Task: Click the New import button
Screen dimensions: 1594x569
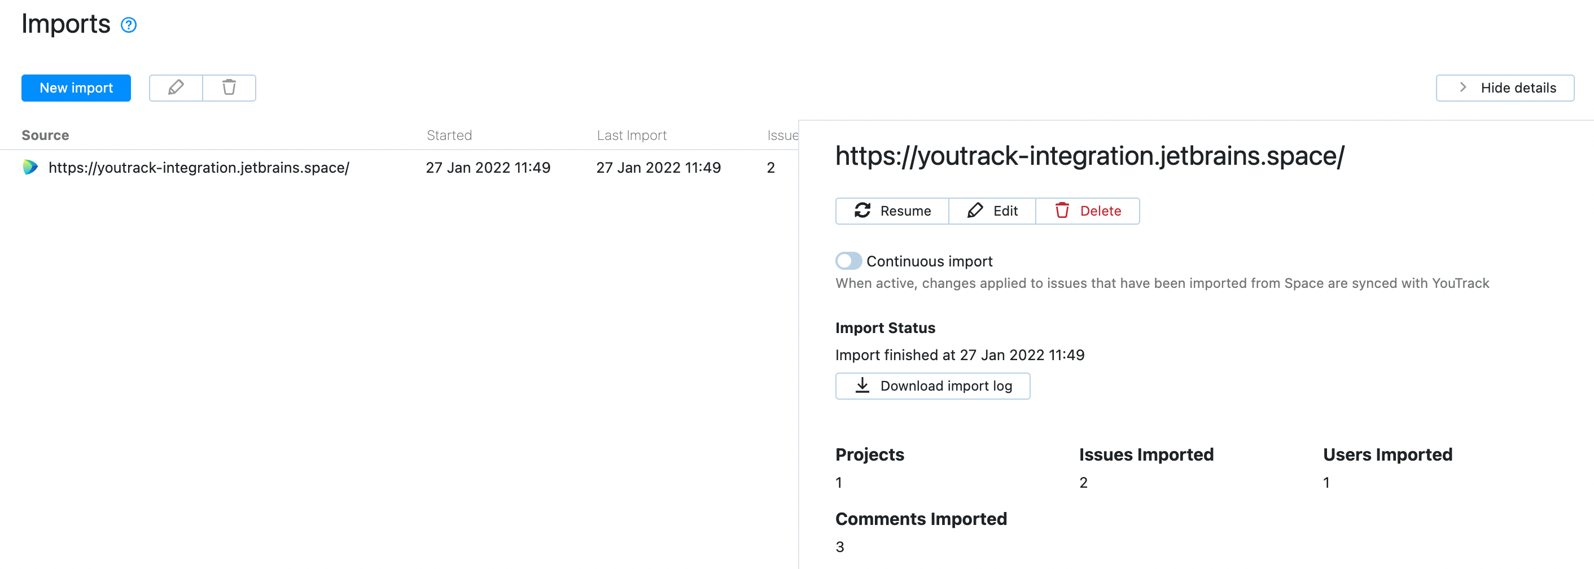Action: 76,87
